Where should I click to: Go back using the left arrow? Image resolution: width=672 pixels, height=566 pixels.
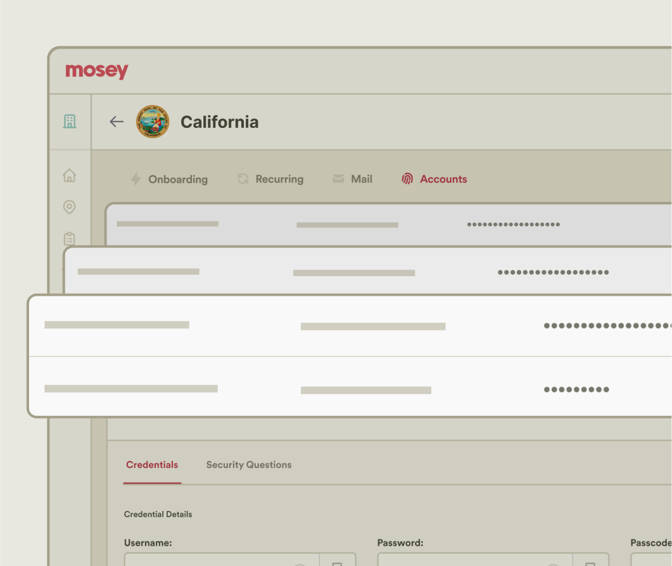click(x=117, y=122)
